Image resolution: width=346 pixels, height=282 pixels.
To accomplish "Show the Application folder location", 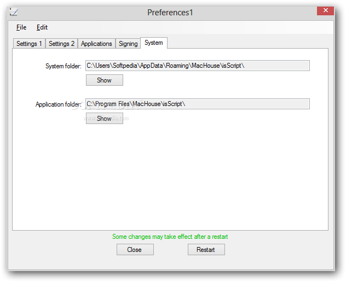I will point(105,118).
